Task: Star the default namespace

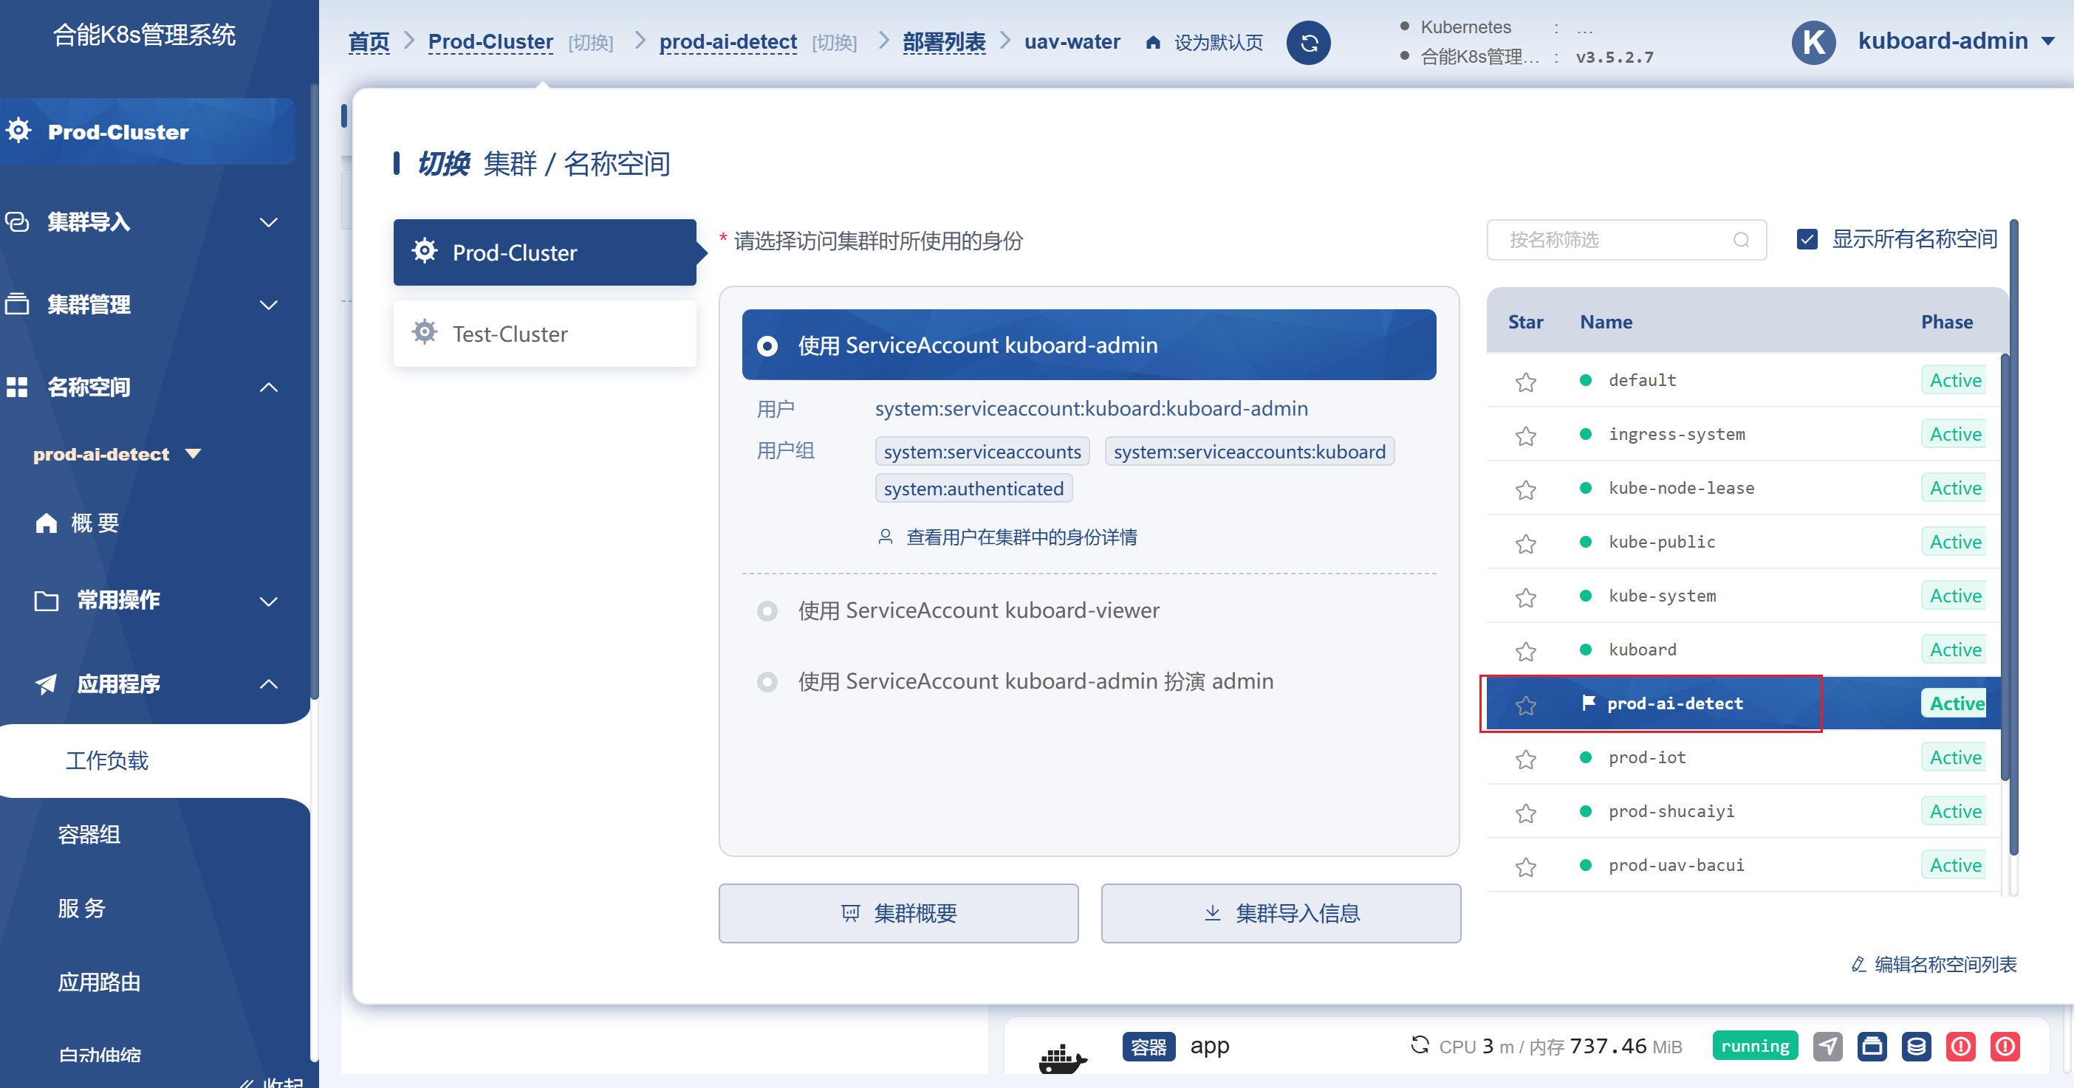Action: coord(1526,382)
